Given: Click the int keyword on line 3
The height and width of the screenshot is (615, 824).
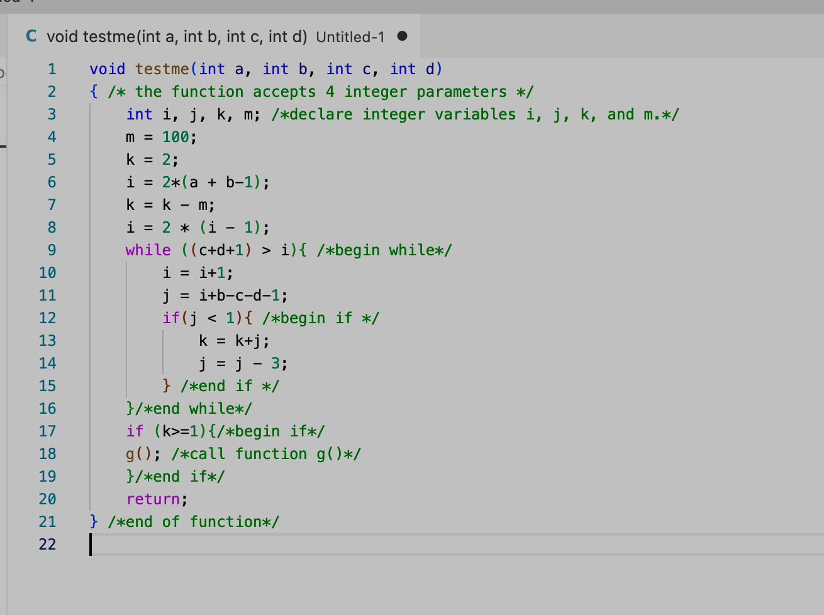Looking at the screenshot, I should coord(140,114).
